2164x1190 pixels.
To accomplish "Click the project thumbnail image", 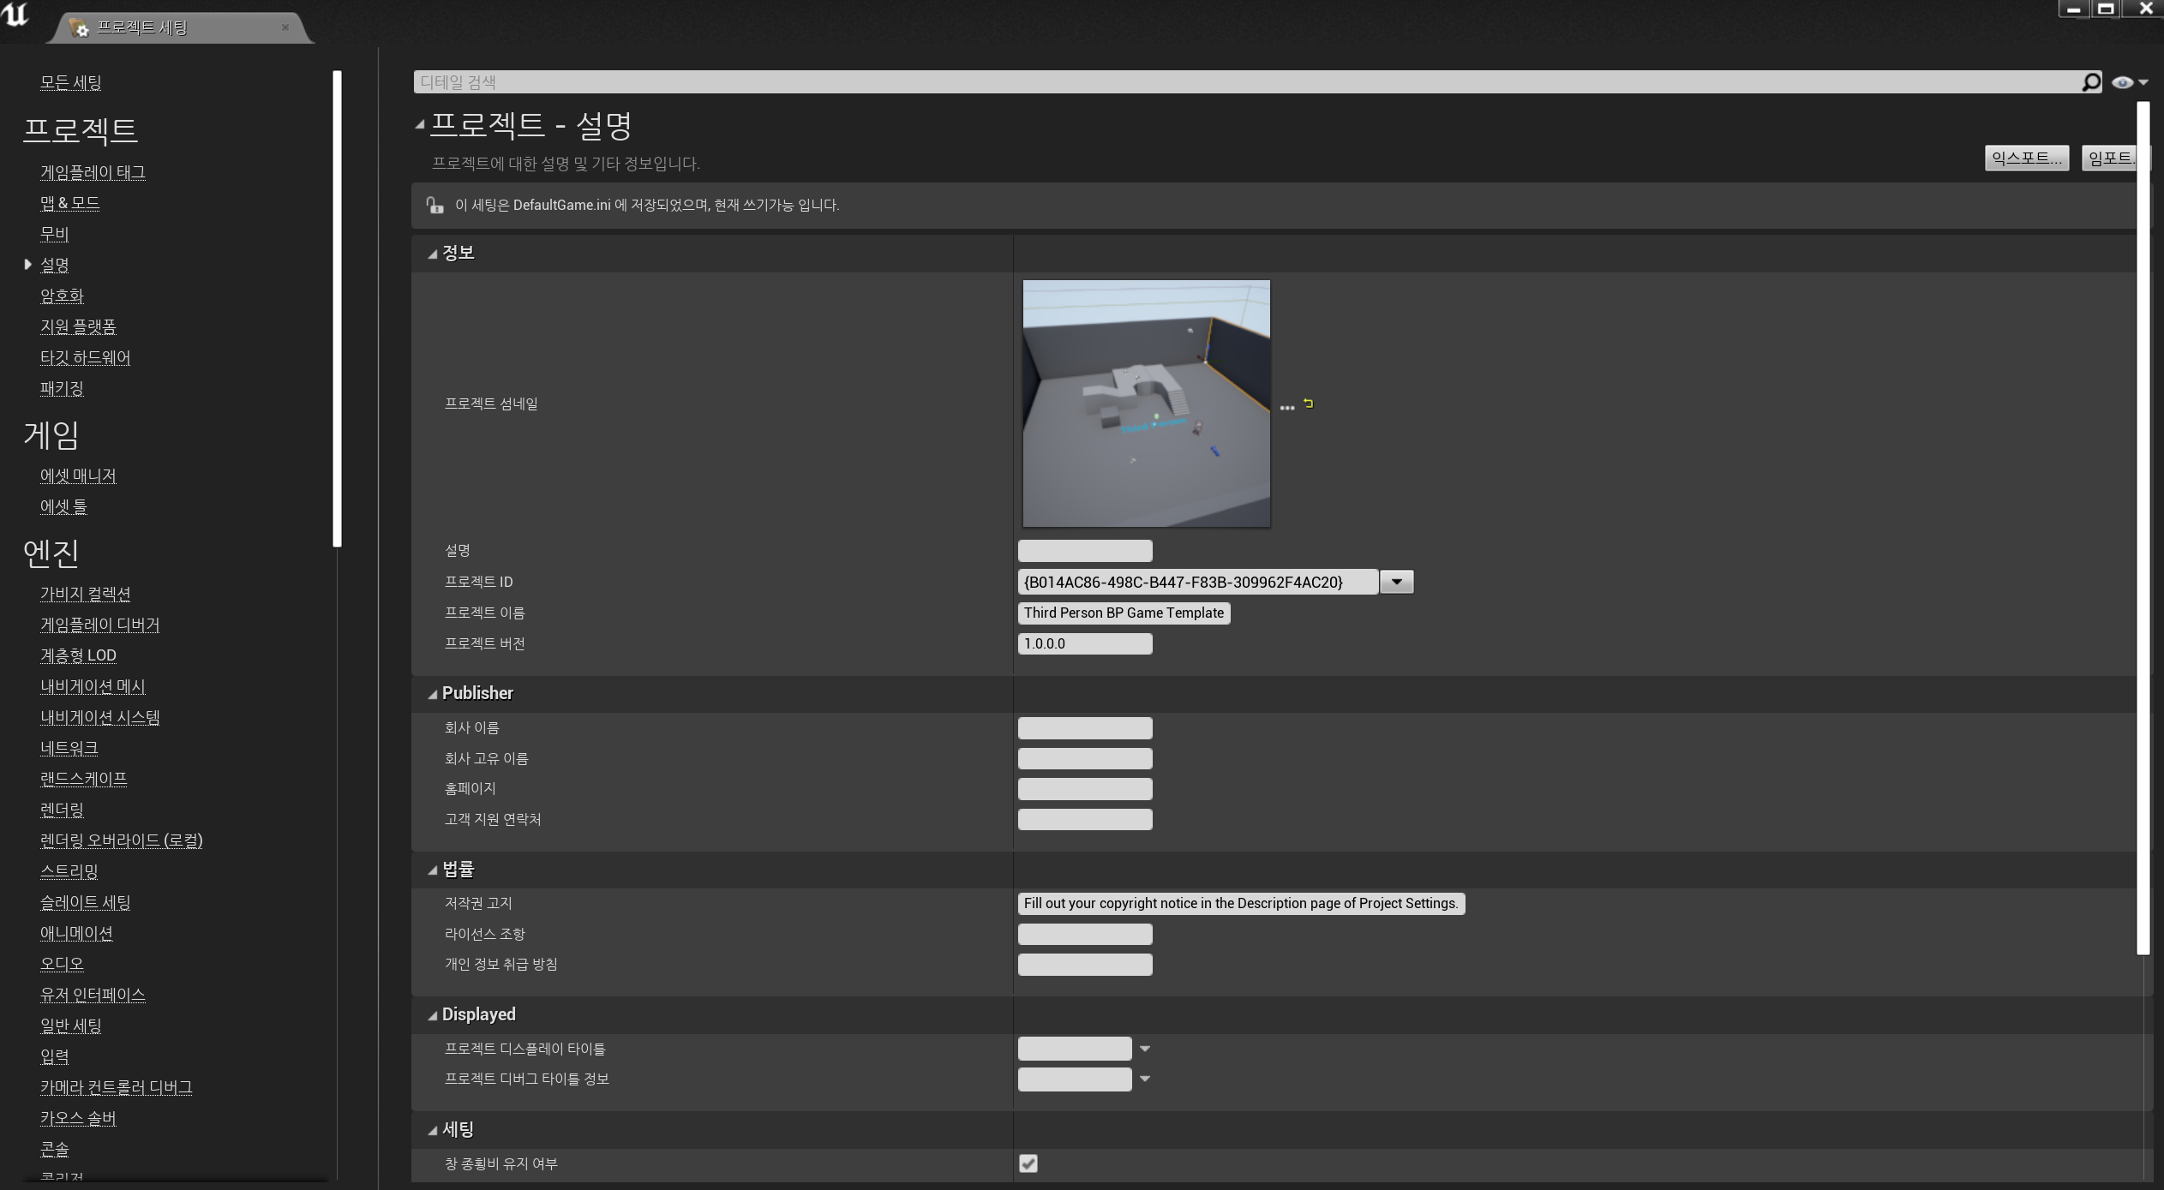I will click(1147, 404).
